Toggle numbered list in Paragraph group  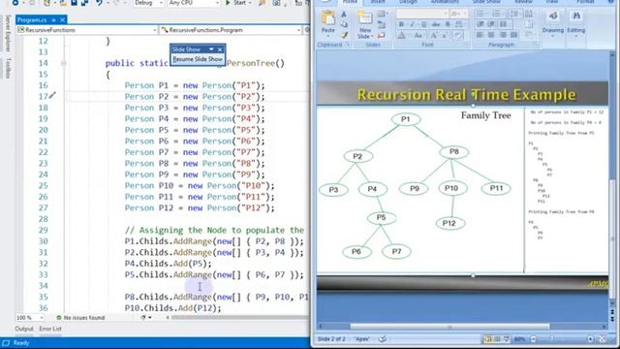click(497, 15)
